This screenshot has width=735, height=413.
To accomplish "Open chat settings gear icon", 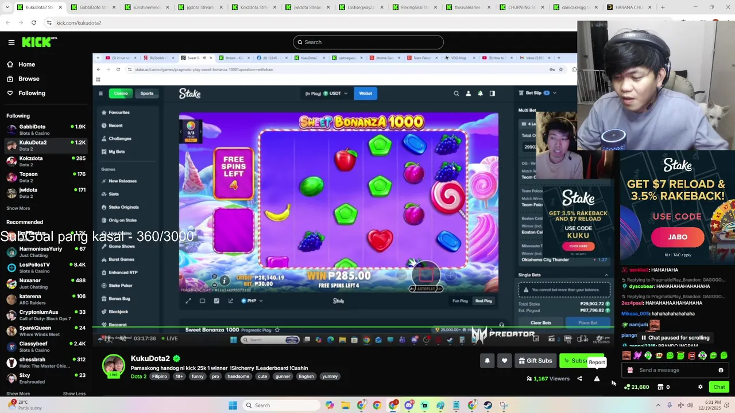I will (700, 387).
